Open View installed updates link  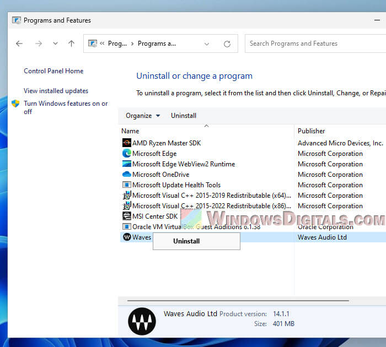click(x=56, y=91)
